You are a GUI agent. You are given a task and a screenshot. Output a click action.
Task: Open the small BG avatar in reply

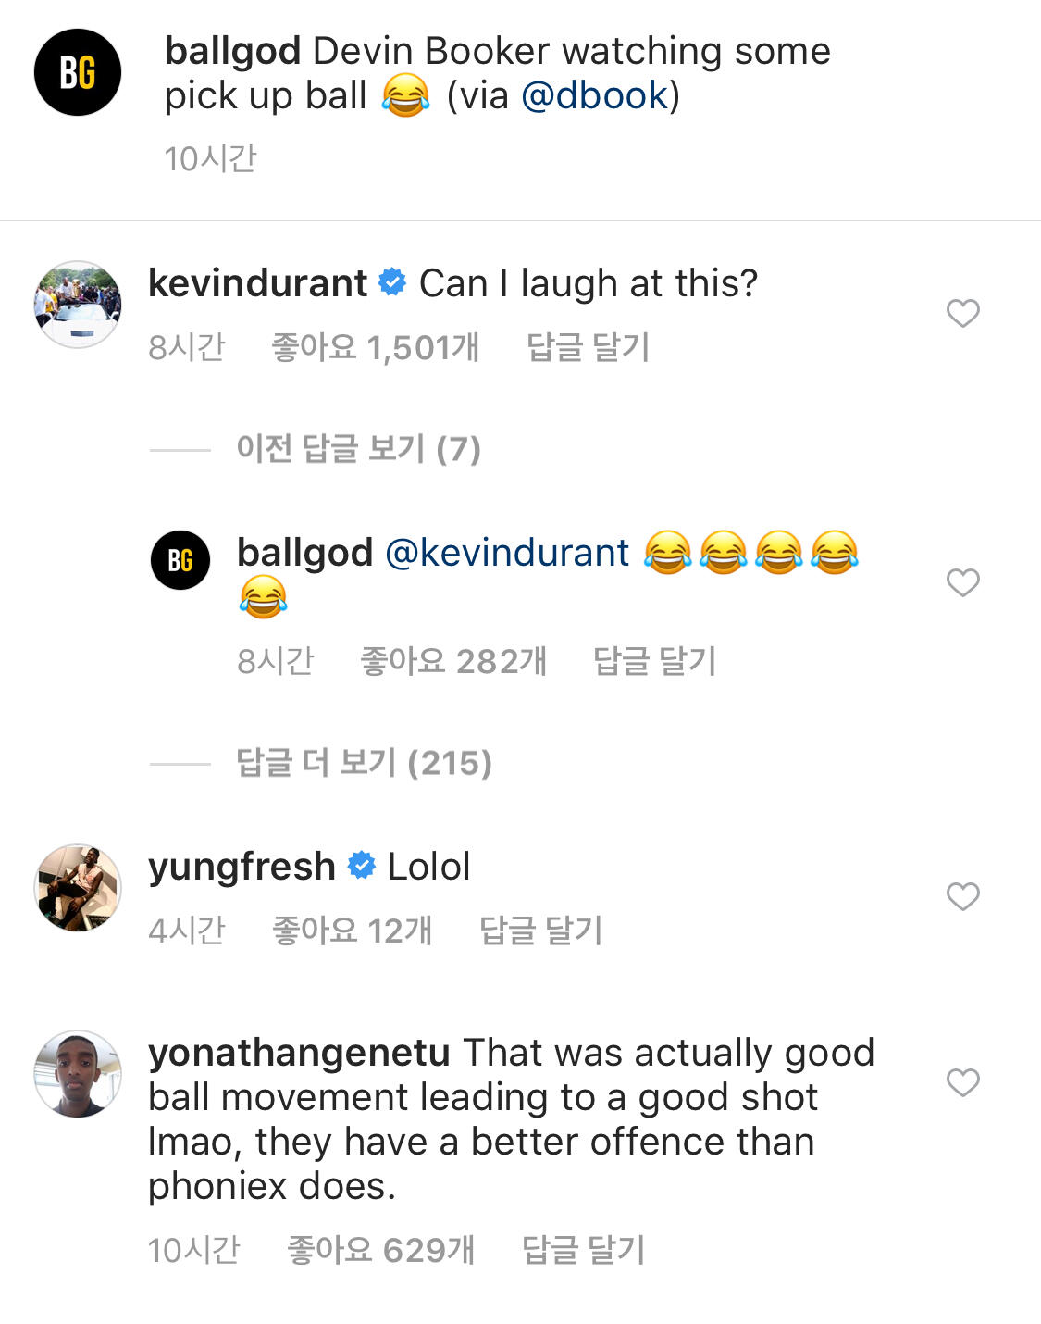coord(180,560)
